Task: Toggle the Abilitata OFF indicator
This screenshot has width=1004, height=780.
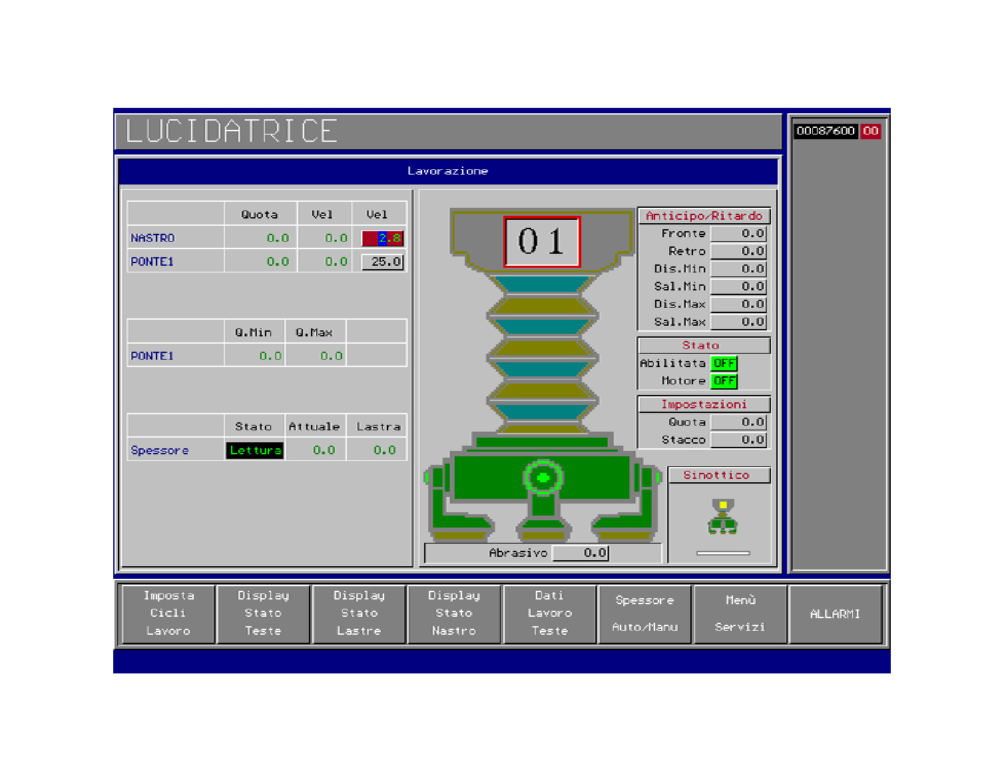Action: point(724,364)
